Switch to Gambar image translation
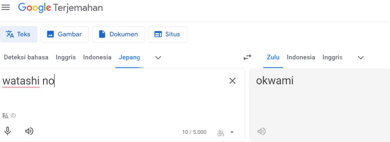Screen dimensions: 390x142 (x=65, y=34)
